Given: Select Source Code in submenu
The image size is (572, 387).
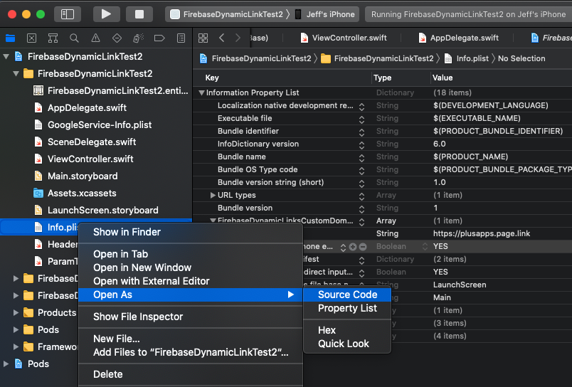Looking at the screenshot, I should 347,295.
